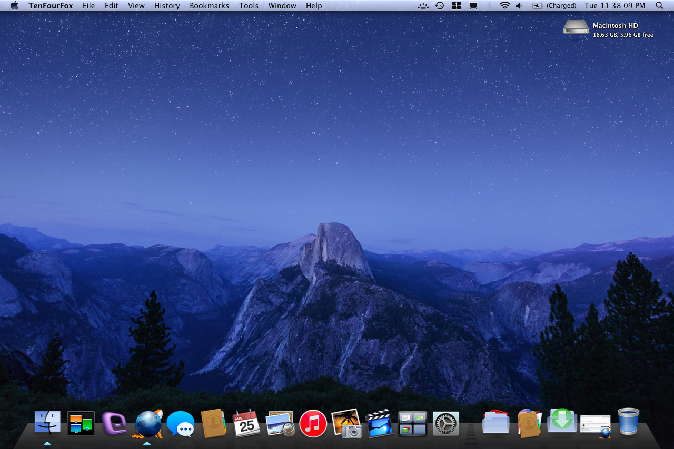
Task: Open Messages app in the Dock
Action: coord(181,424)
